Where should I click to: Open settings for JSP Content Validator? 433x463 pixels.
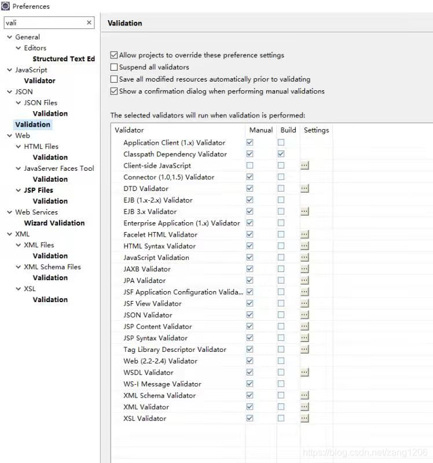(304, 326)
